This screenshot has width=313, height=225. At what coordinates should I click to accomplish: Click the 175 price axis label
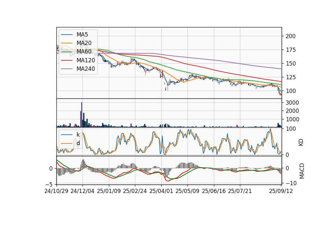click(x=291, y=50)
